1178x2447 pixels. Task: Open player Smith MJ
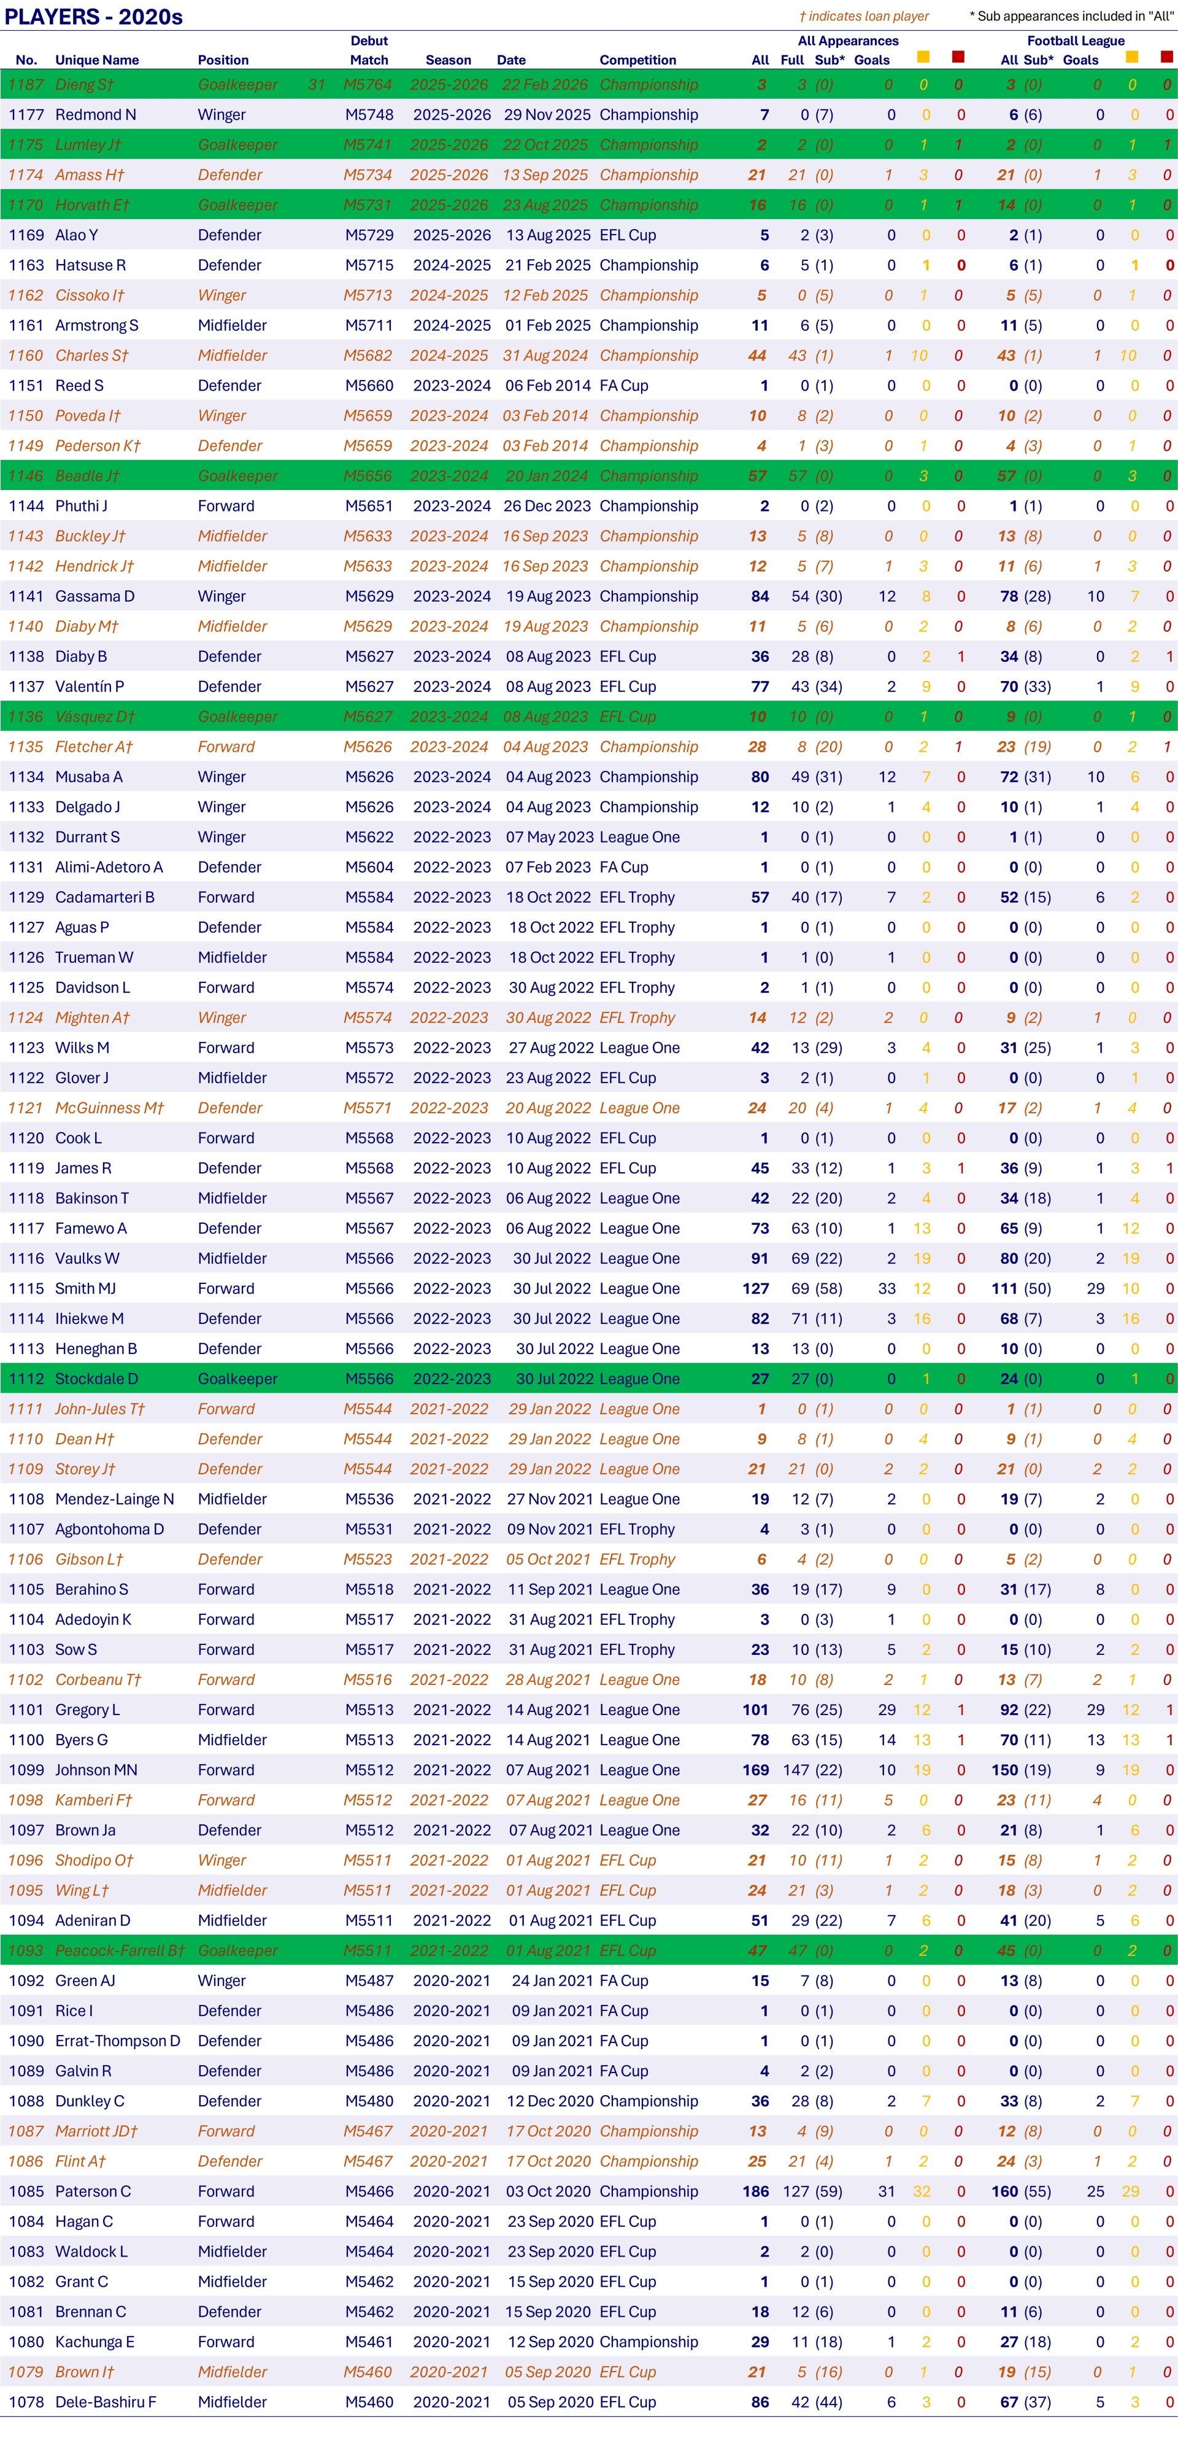click(x=85, y=1288)
